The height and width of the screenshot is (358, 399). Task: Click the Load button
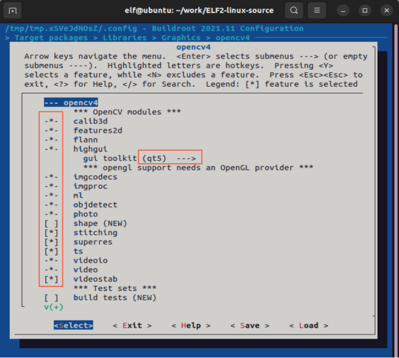(x=308, y=325)
